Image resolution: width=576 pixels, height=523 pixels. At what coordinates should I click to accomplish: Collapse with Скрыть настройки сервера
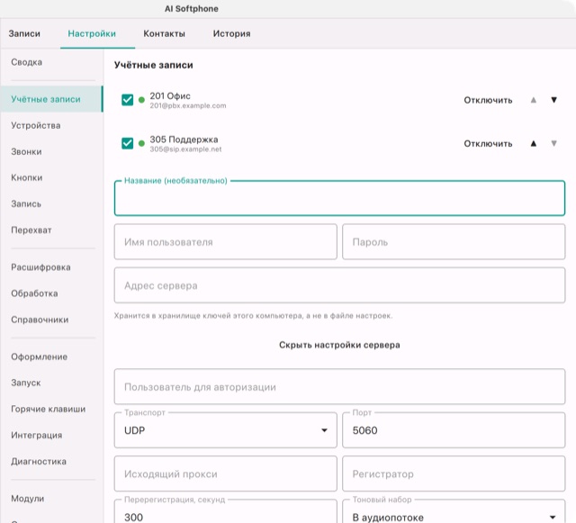[339, 345]
